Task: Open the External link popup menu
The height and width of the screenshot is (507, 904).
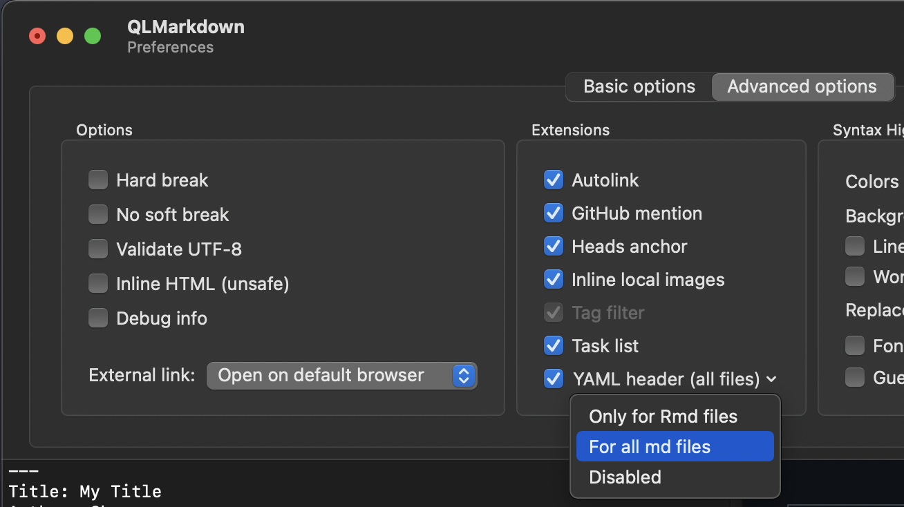Action: [x=342, y=376]
